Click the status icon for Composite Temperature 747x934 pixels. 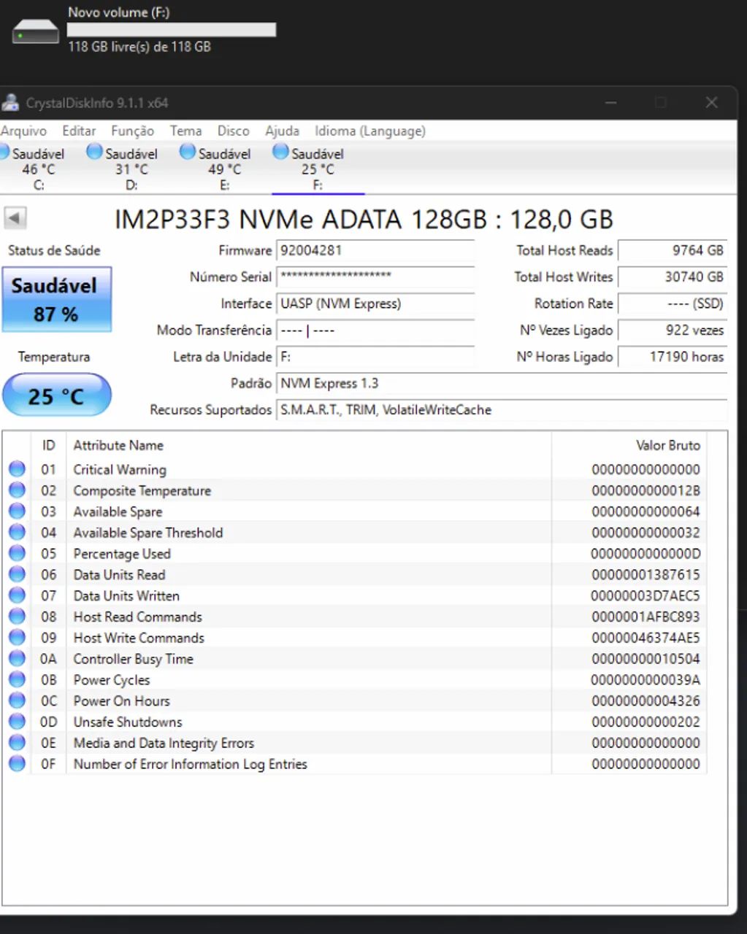[17, 490]
